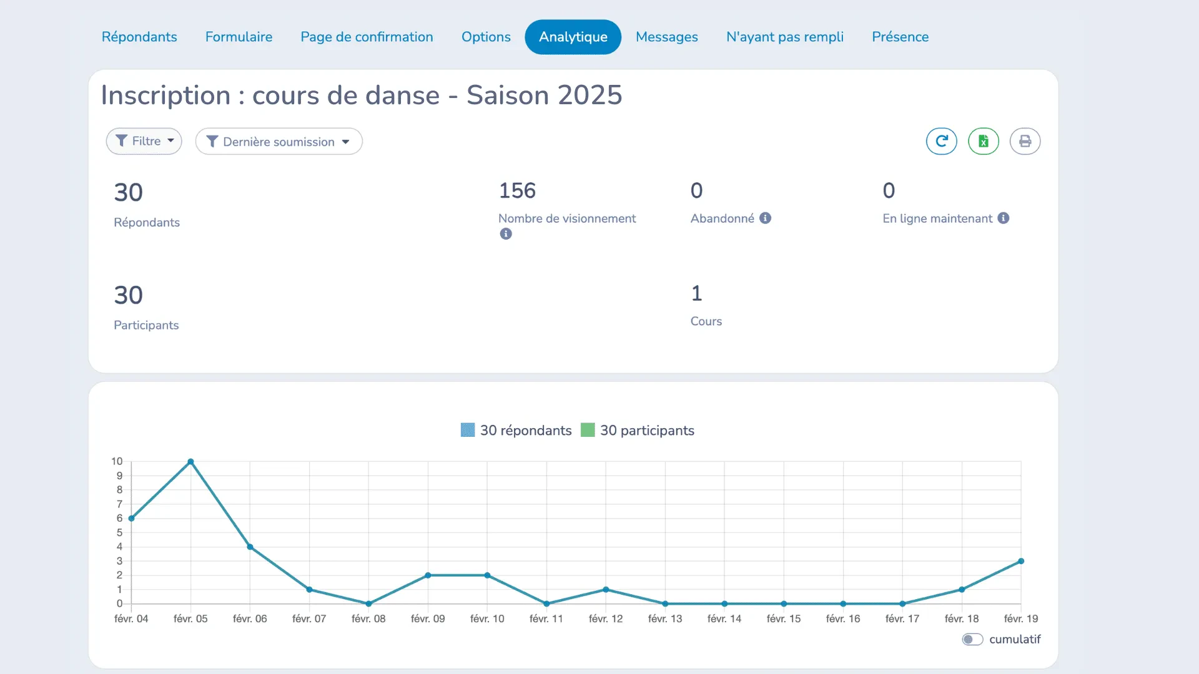Click the févr. 12 axis label
Screen dimensions: 1199x674
tap(606, 618)
